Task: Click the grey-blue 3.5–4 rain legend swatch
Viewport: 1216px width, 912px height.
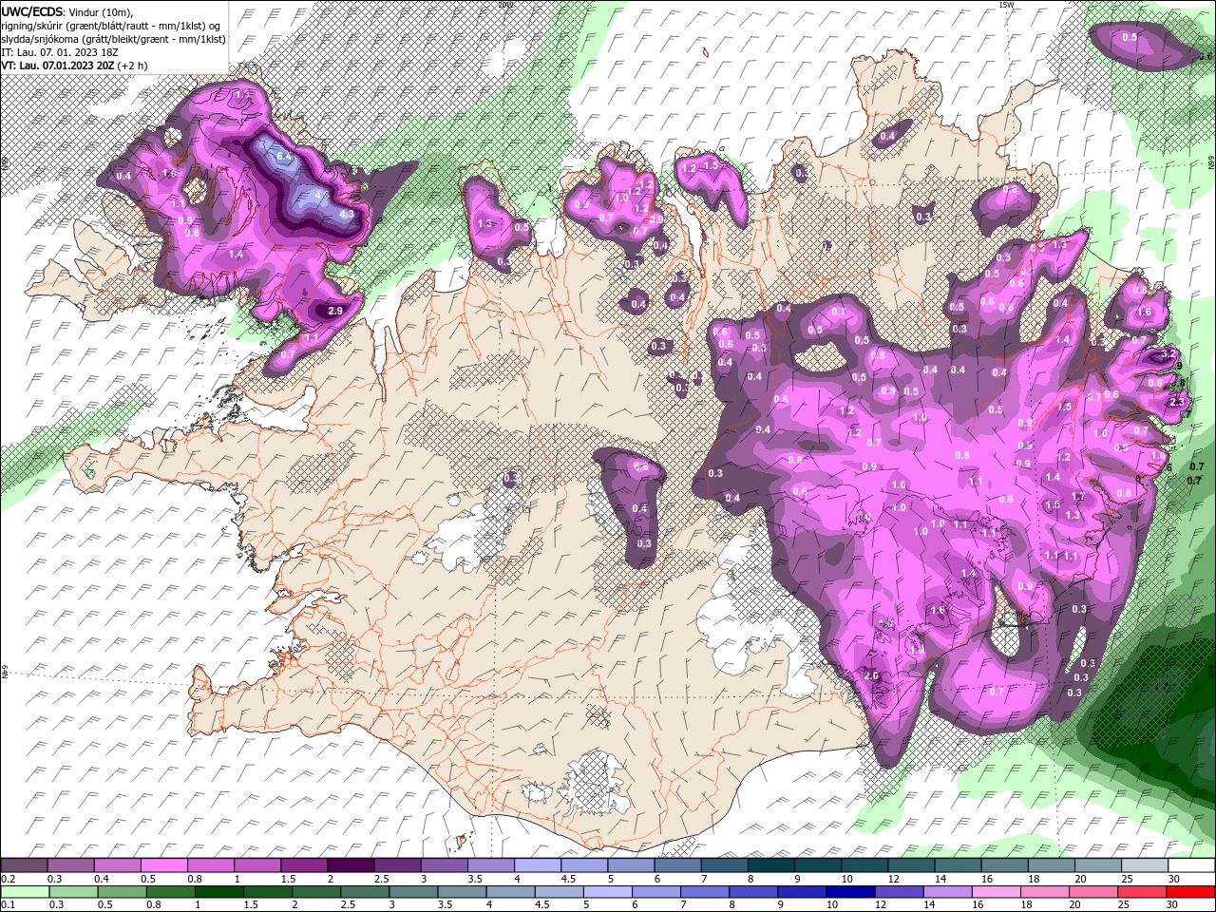Action: point(462,892)
